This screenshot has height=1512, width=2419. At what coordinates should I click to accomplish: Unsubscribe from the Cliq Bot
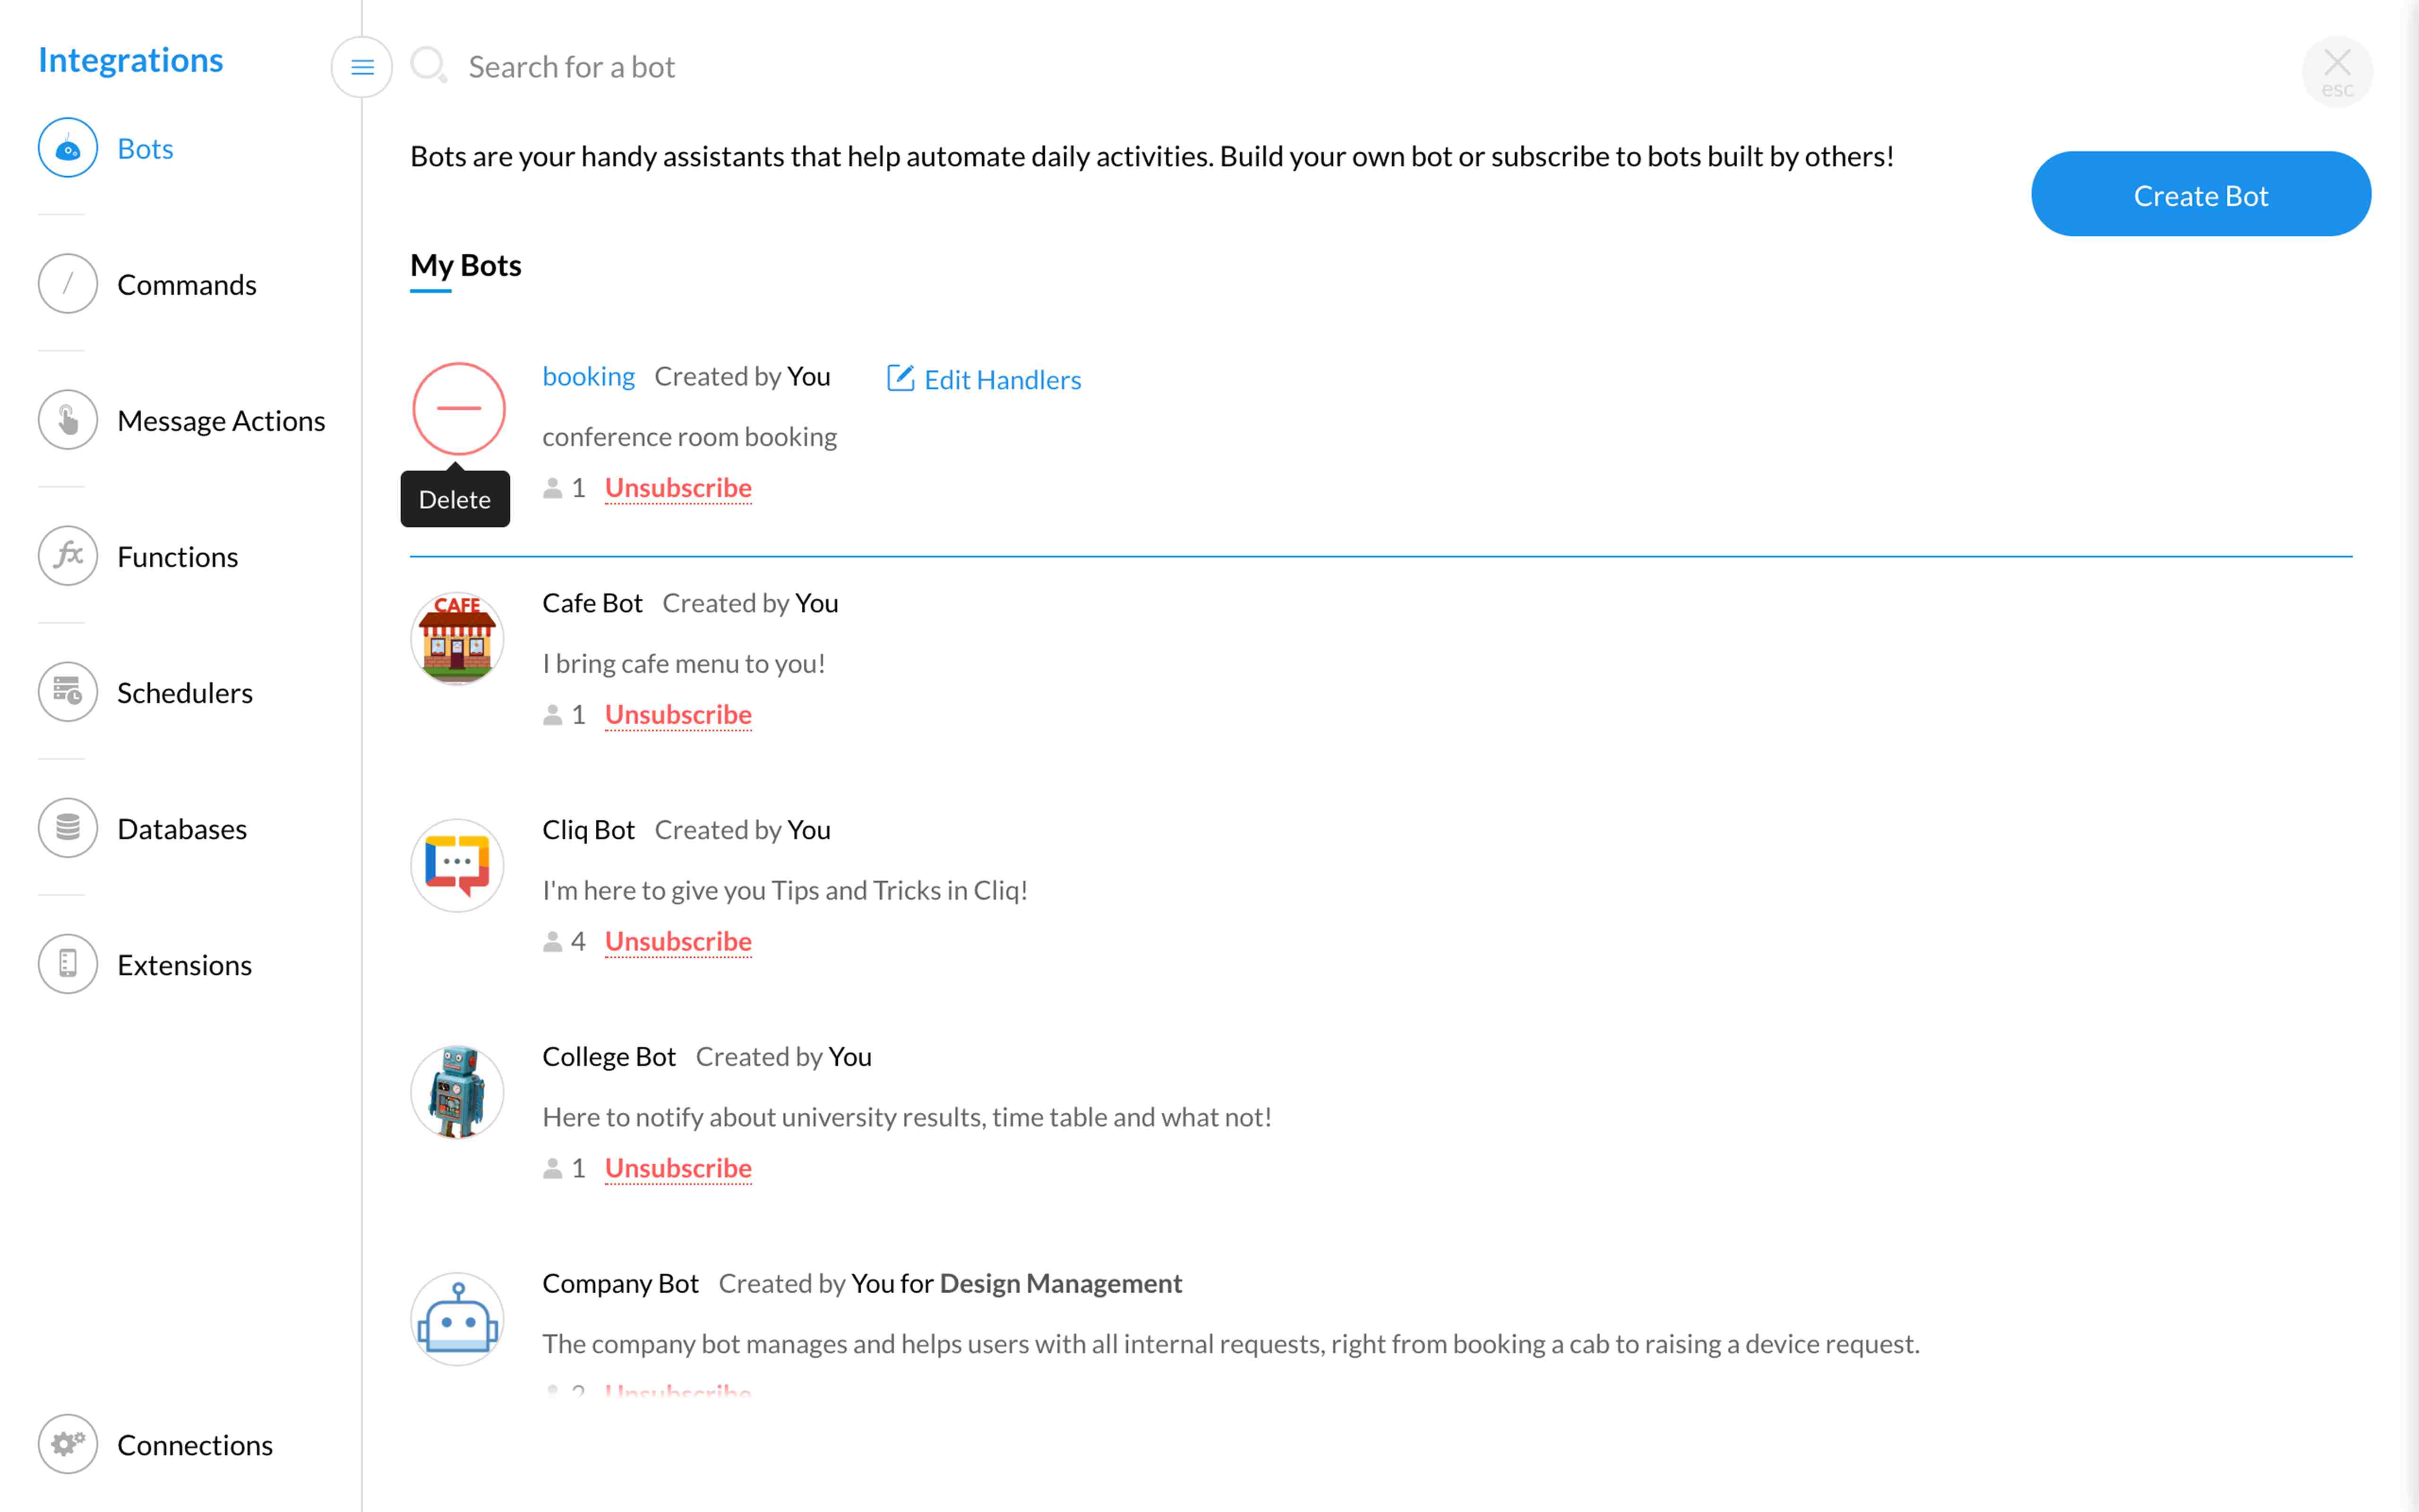tap(678, 942)
